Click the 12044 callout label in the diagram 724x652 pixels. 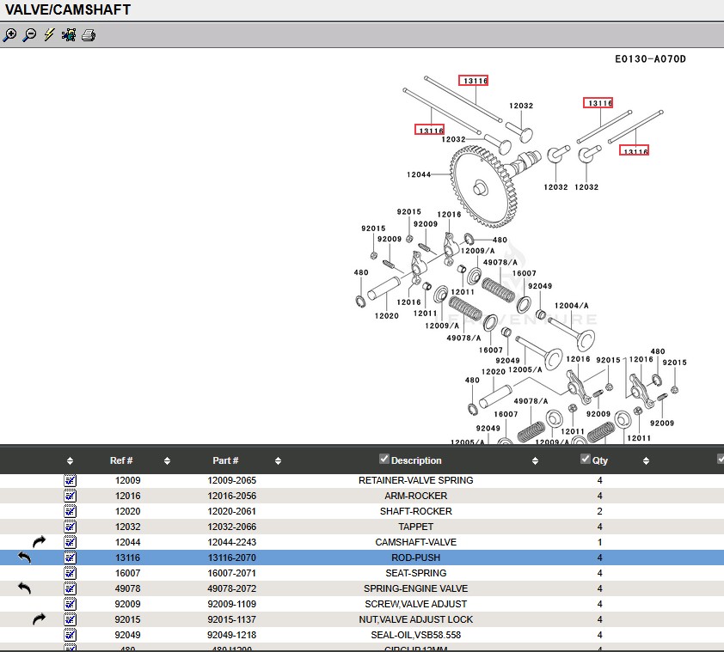tap(419, 175)
